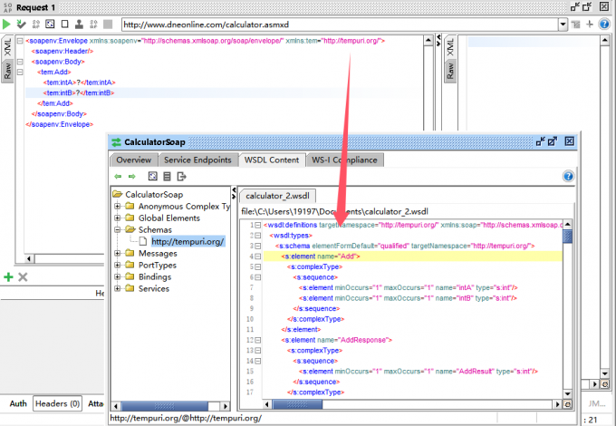Click the green checkmark add-assertion icon in Request toolbar
The height and width of the screenshot is (426, 616).
click(21, 24)
